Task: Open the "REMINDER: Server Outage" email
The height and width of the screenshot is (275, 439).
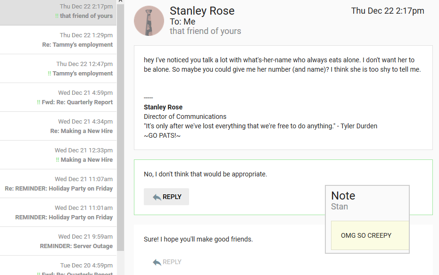Action: tap(76, 246)
